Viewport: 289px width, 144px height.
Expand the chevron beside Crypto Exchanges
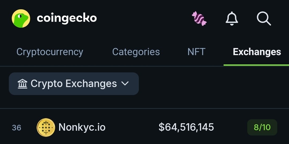125,84
